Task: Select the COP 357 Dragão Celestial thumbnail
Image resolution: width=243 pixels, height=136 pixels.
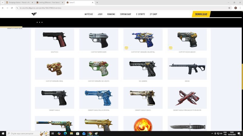Action: pyautogui.click(x=143, y=40)
